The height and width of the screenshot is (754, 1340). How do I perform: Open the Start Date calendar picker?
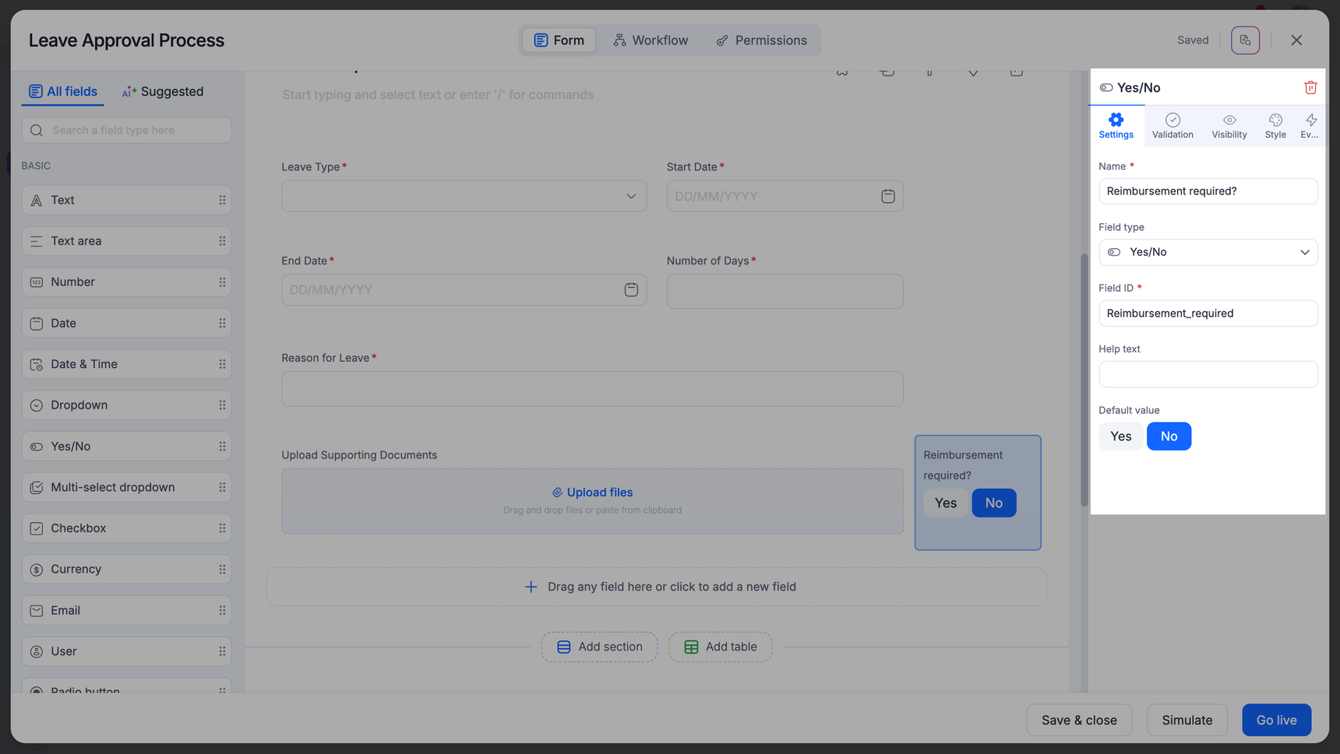click(887, 197)
